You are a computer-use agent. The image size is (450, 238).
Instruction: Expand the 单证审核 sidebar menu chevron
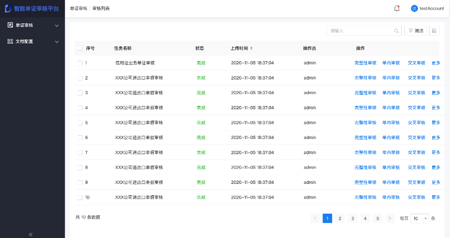tap(57, 25)
